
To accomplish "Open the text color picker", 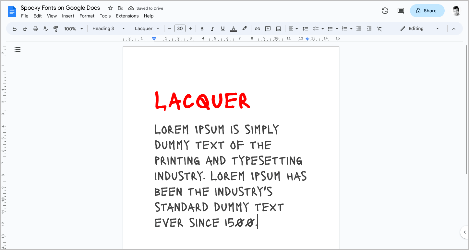I will coord(233,28).
